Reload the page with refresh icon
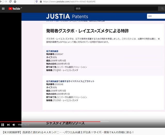Image resolution: width=165 pixels, height=135 pixels. click(10, 2)
